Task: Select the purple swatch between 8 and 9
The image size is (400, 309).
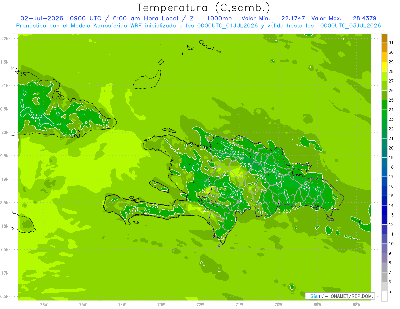Action: pyautogui.click(x=384, y=258)
